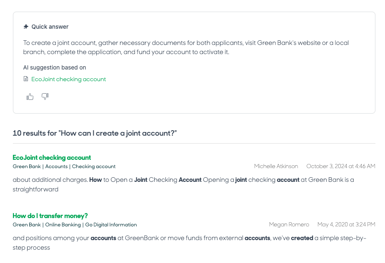This screenshot has width=385, height=263.
Task: Click the sparkle icon beside Quick answer
Action: 26,26
